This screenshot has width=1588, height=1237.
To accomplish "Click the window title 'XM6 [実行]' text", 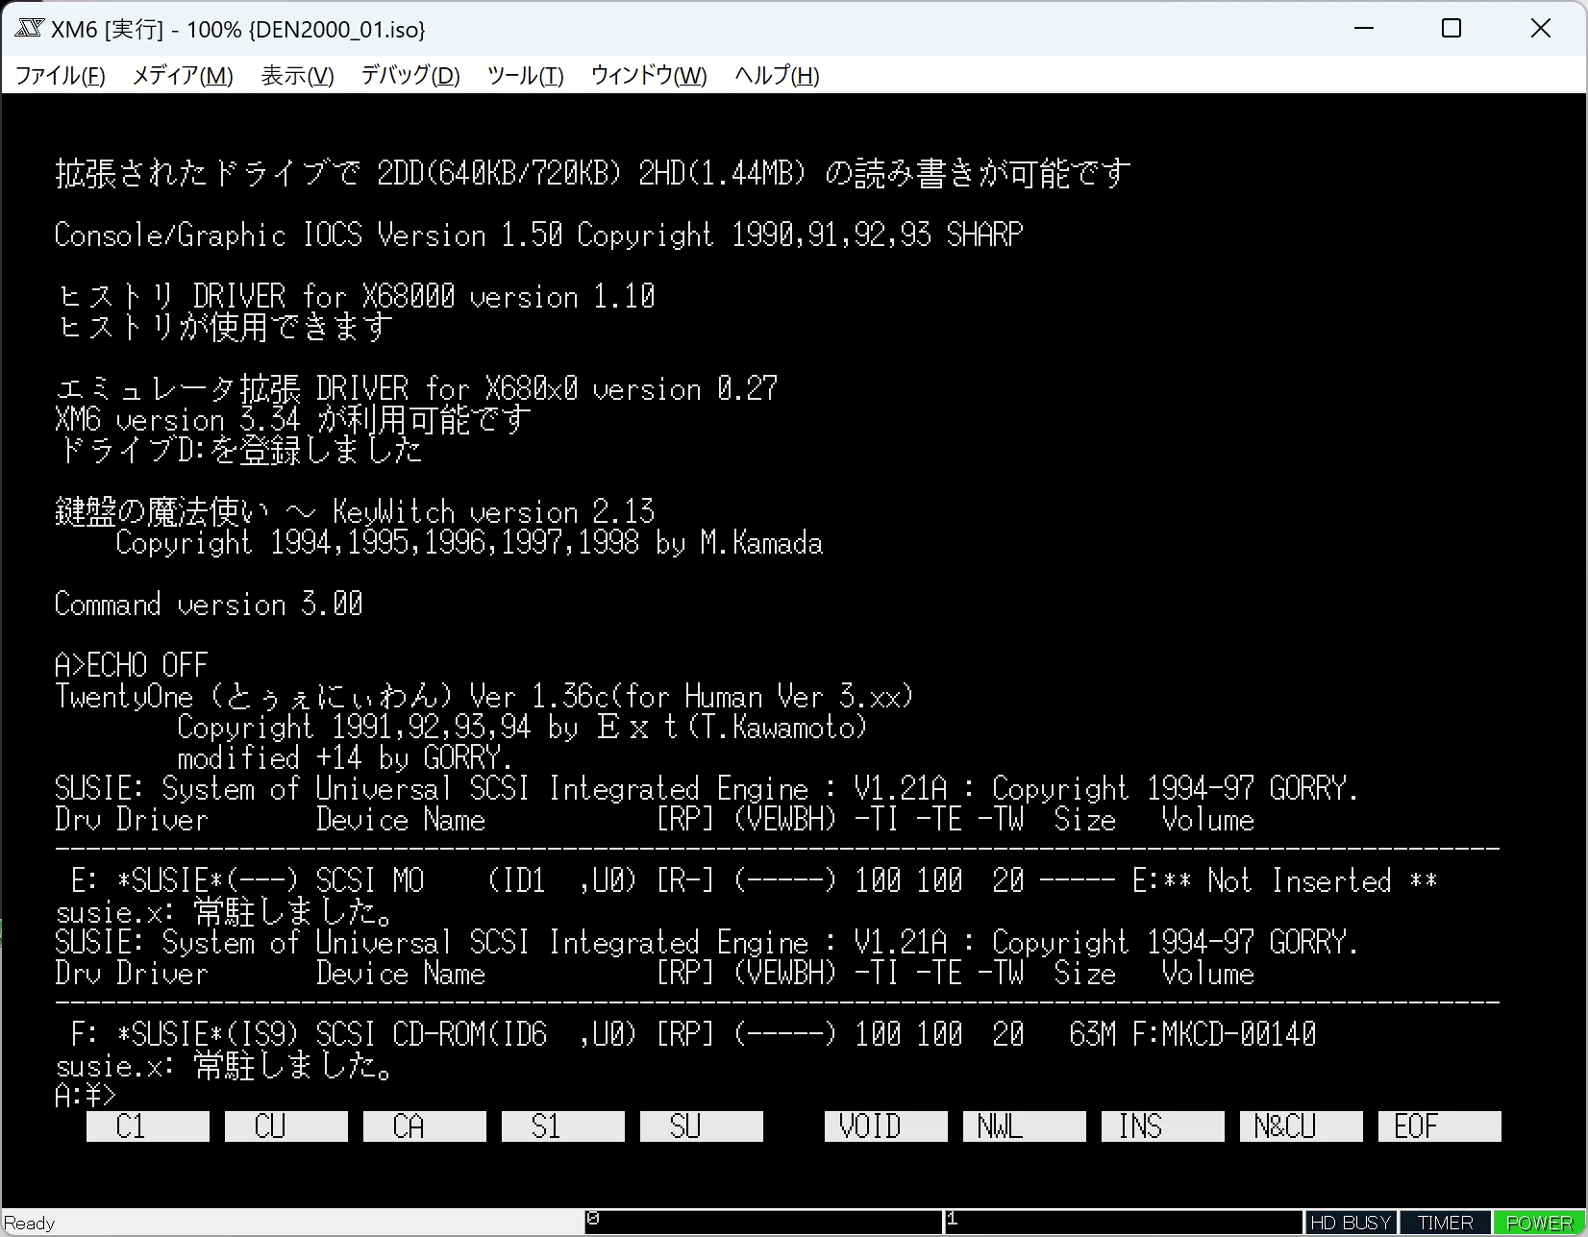I will (x=108, y=29).
